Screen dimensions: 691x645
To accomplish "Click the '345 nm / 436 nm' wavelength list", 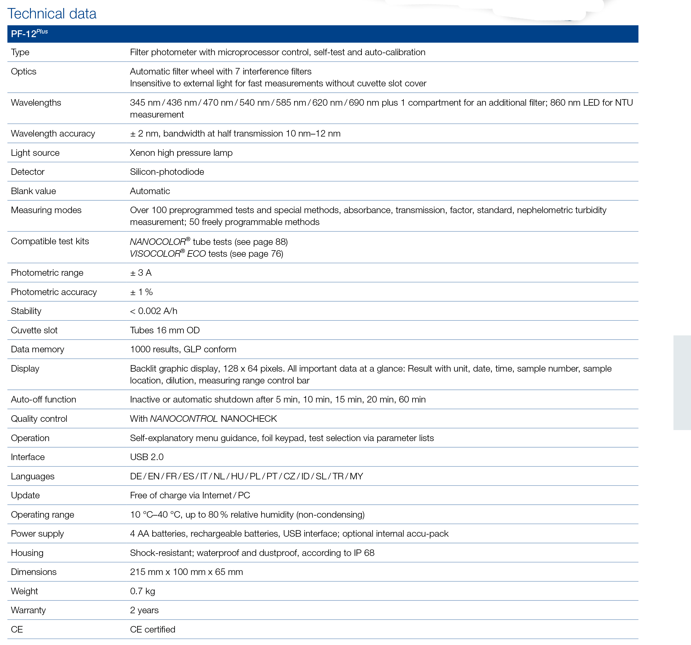I will (381, 108).
